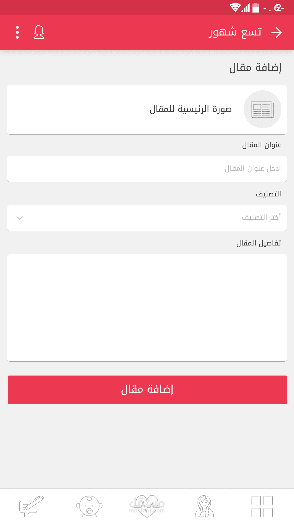The image size is (294, 524).
Task: Click the إضافة مقال page heading
Action: 255,67
